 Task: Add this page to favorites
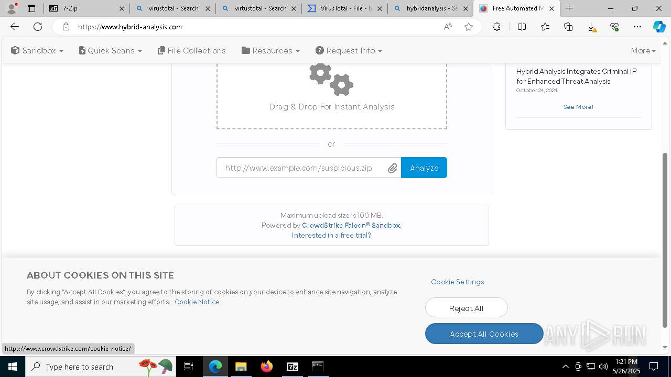(x=469, y=27)
